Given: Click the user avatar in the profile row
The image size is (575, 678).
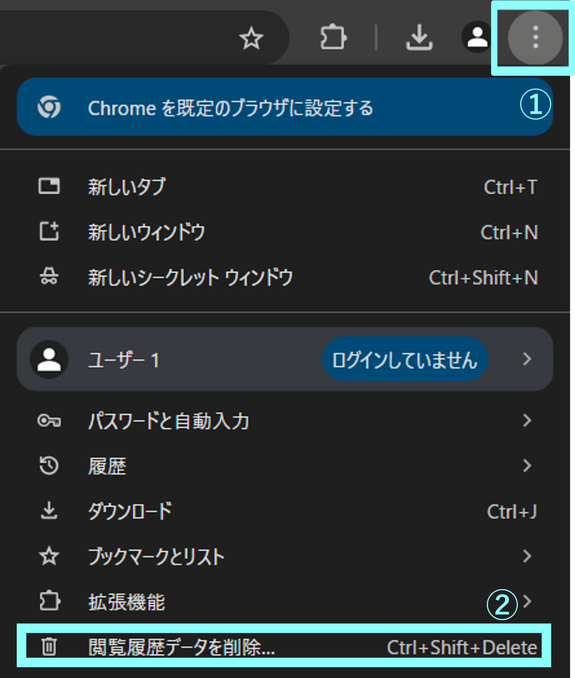Looking at the screenshot, I should click(x=49, y=359).
